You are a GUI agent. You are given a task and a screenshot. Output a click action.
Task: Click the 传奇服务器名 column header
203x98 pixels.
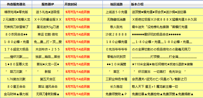(16, 4)
